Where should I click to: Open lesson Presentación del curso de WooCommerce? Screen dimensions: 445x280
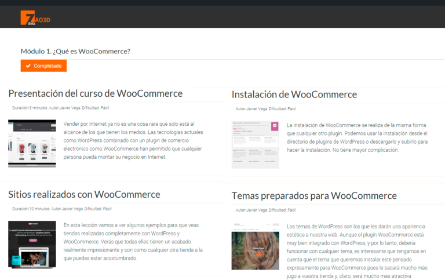(96, 93)
